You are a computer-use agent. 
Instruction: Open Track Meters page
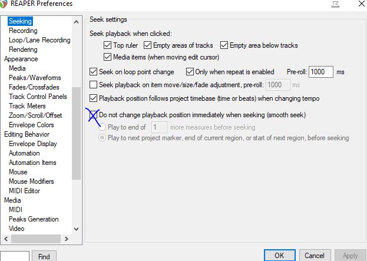pos(27,106)
